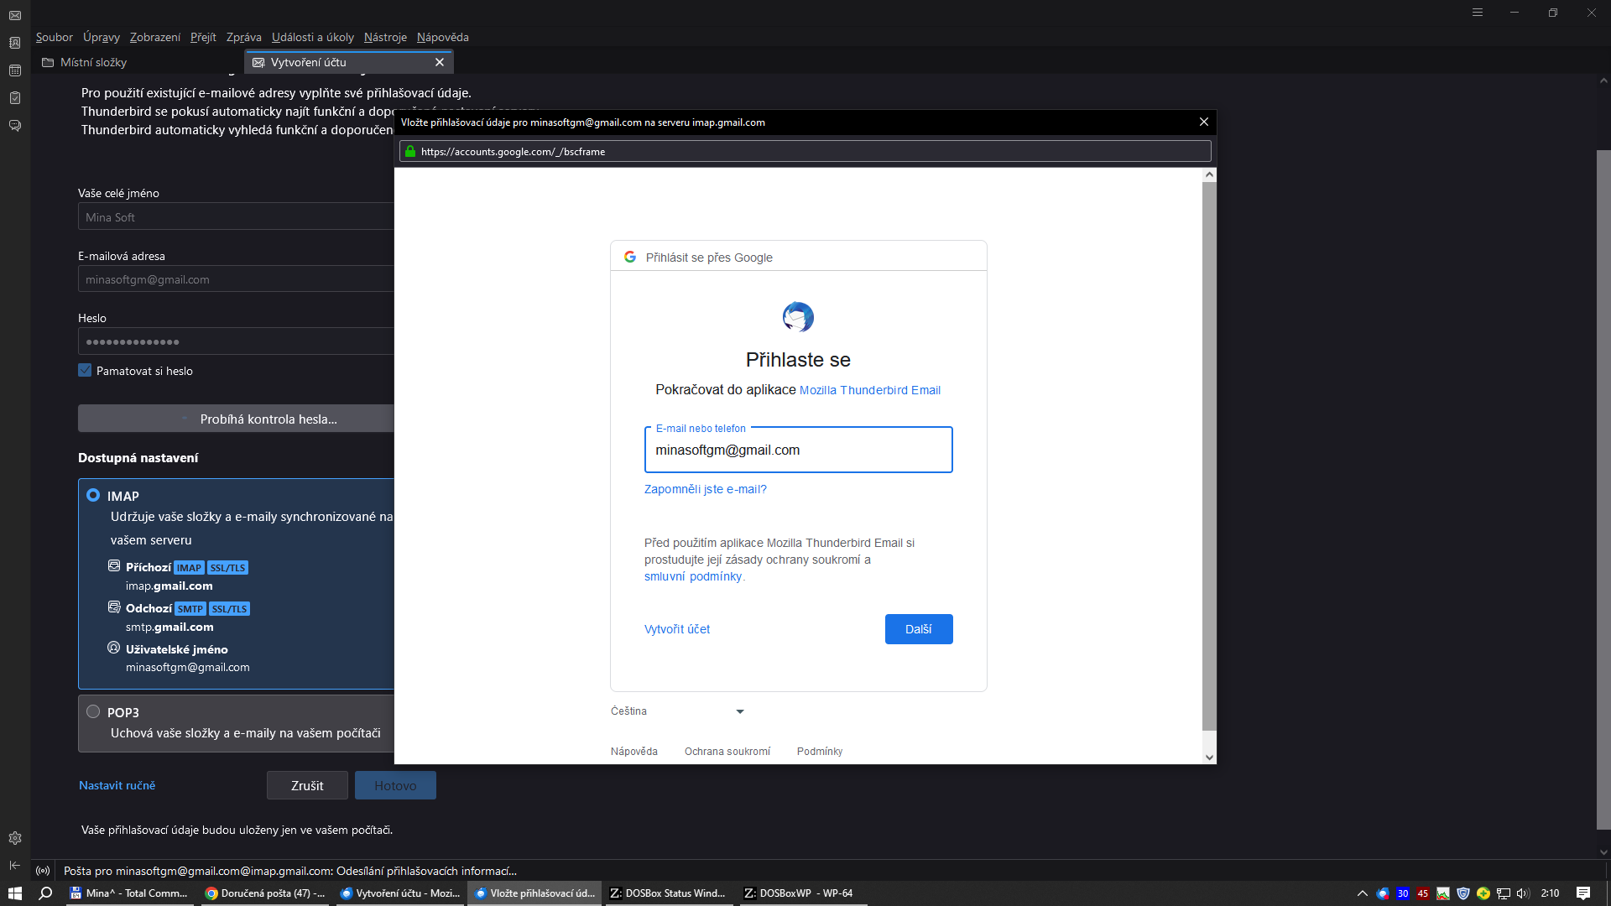Show hidden system tray icons chevron
The image size is (1611, 906).
pos(1362,893)
